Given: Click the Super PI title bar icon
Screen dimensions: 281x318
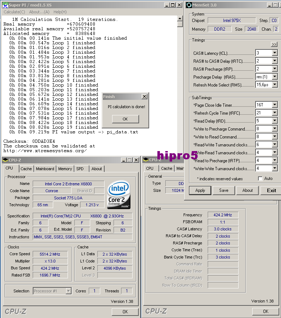Looking at the screenshot, I should click(4, 5).
